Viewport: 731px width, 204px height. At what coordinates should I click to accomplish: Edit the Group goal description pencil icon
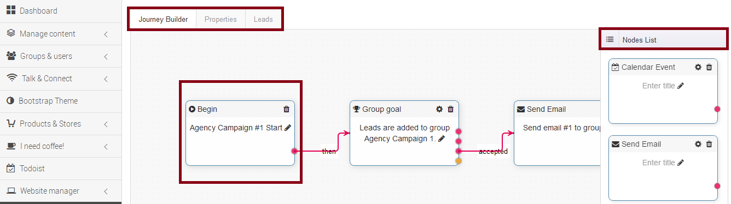coord(441,139)
